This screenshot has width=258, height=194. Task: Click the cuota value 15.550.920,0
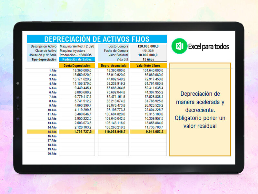(x=82, y=75)
